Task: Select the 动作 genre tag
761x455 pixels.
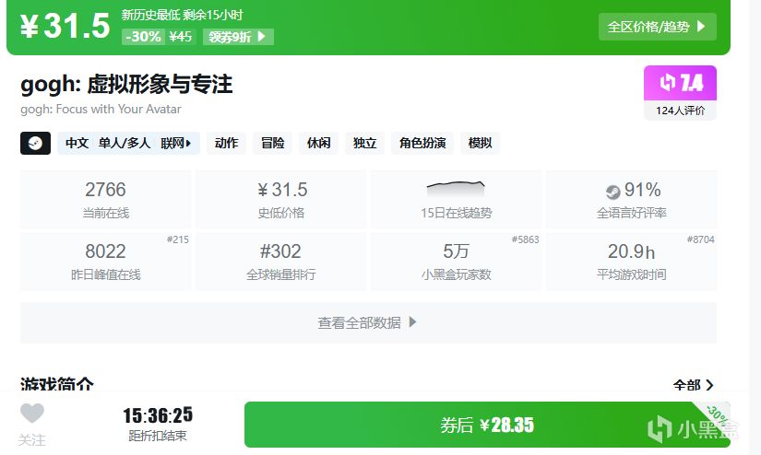Action: pos(226,143)
